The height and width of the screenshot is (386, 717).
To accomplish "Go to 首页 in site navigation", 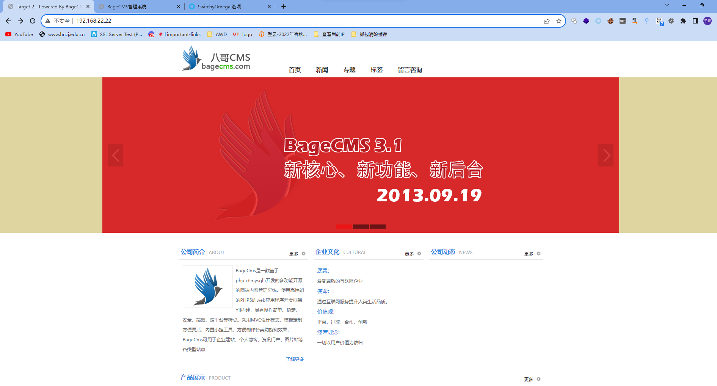I will tap(295, 70).
